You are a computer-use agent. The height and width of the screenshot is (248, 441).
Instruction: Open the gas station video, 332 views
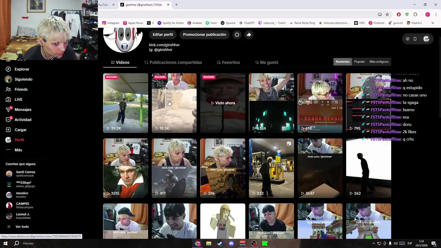click(271, 168)
